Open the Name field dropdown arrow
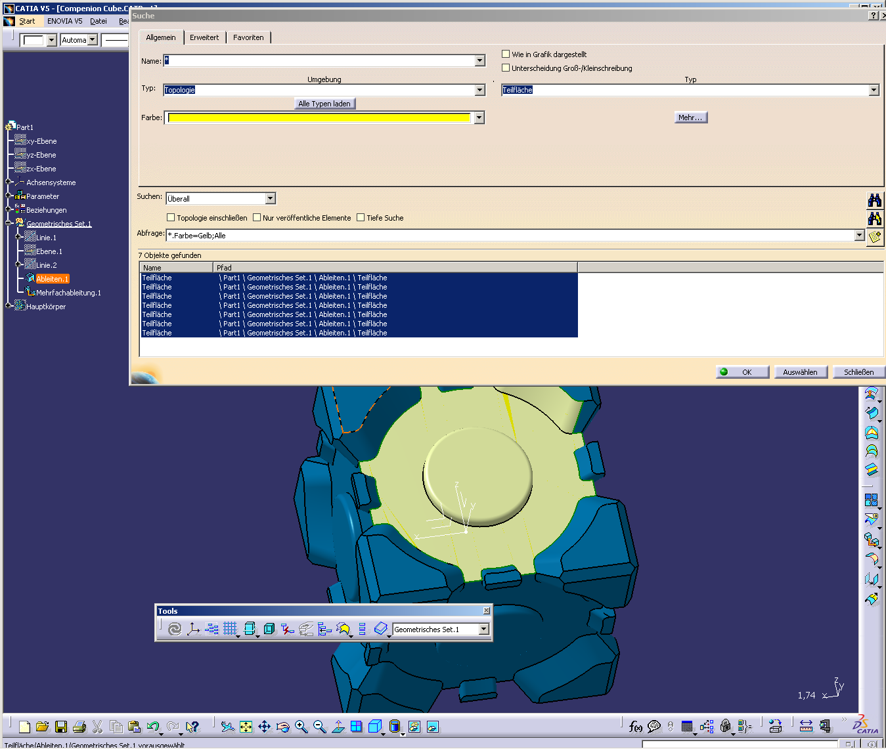The image size is (886, 749). pyautogui.click(x=479, y=60)
